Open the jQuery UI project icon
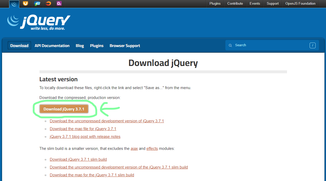Image resolution: width=326 pixels, height=181 pixels. [25, 4]
